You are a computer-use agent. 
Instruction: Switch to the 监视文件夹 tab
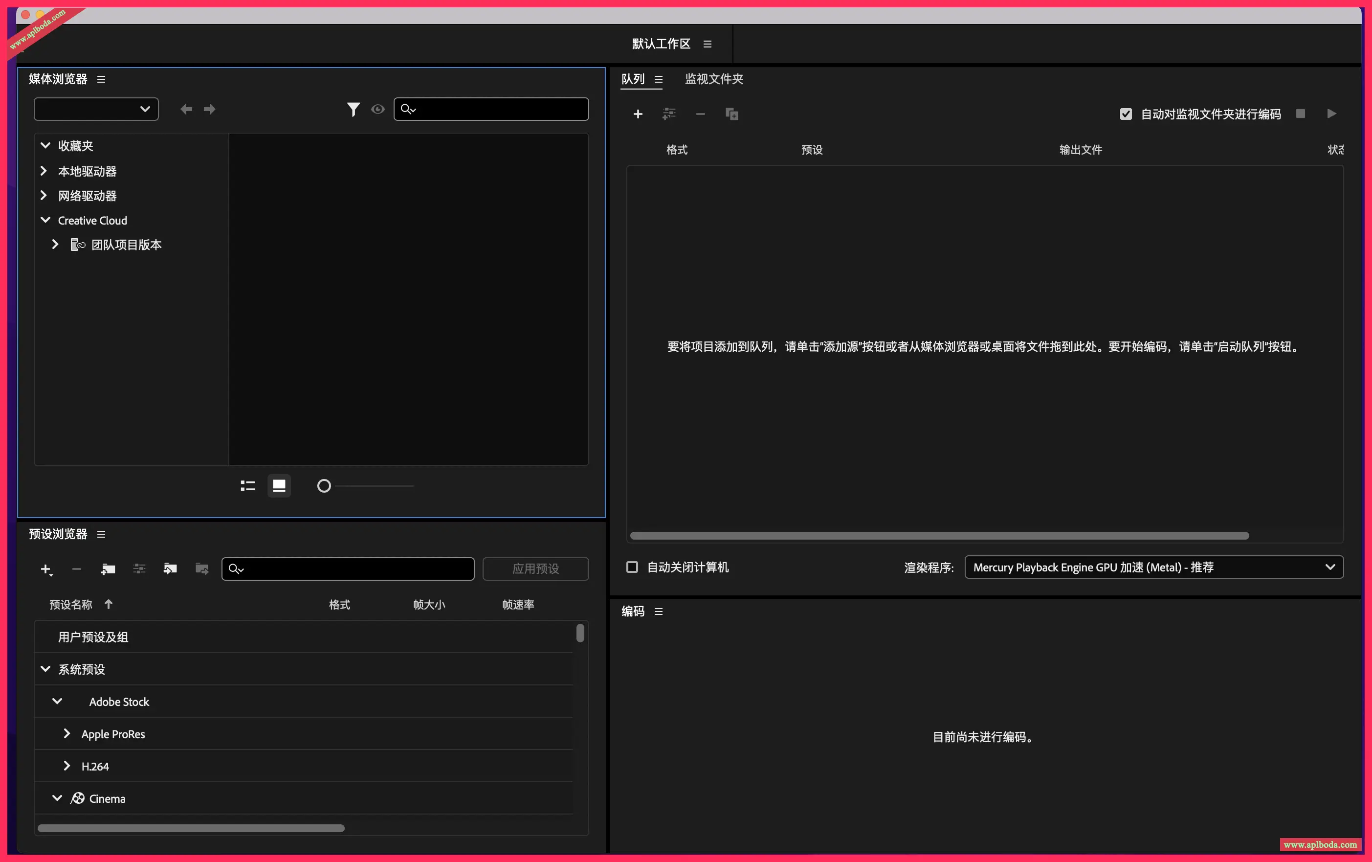[x=713, y=79]
